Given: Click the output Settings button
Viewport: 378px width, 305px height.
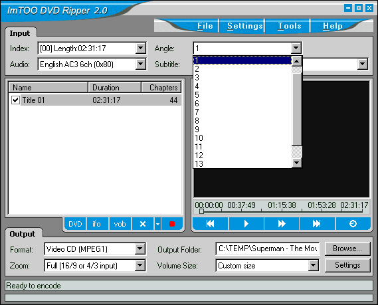Looking at the screenshot, I should pos(347,265).
